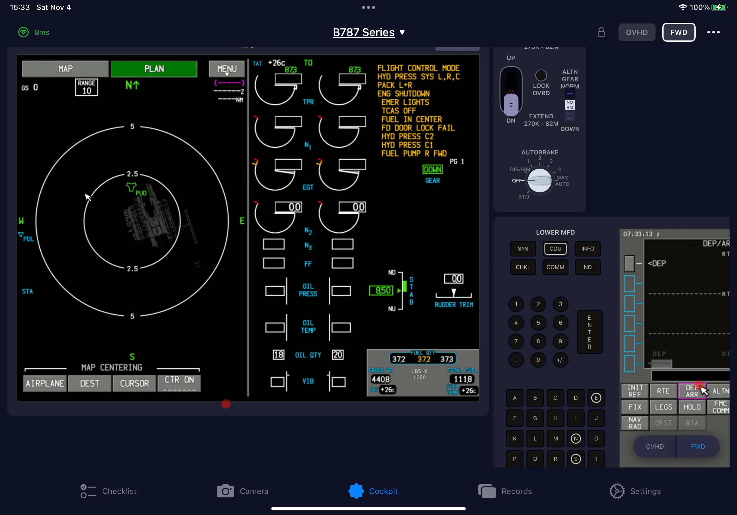The width and height of the screenshot is (737, 515).
Task: Select SYS on the Lower MFD panel
Action: coord(523,249)
